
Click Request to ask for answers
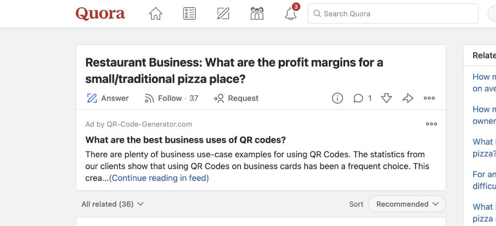tap(236, 98)
